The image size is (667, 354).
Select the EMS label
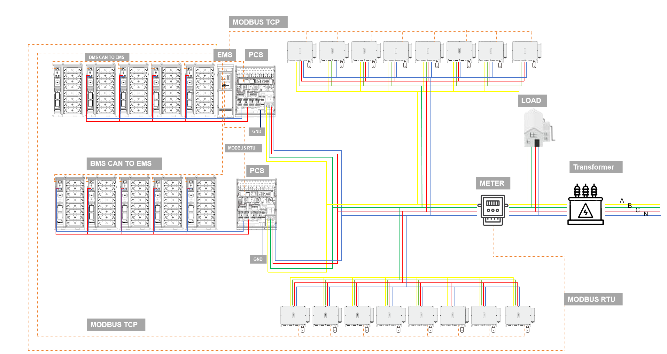click(225, 55)
